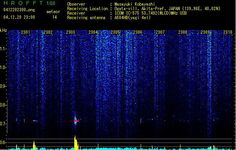Image resolution: width=236 pixels, height=150 pixels.
Task: Click the 2302 time marker
Action: [x=48, y=32]
